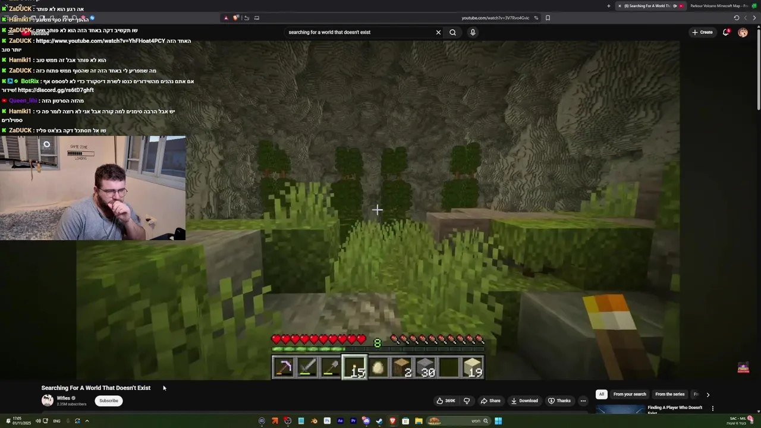Open Brave browser from taskbar
The image size is (761, 428).
(392, 421)
